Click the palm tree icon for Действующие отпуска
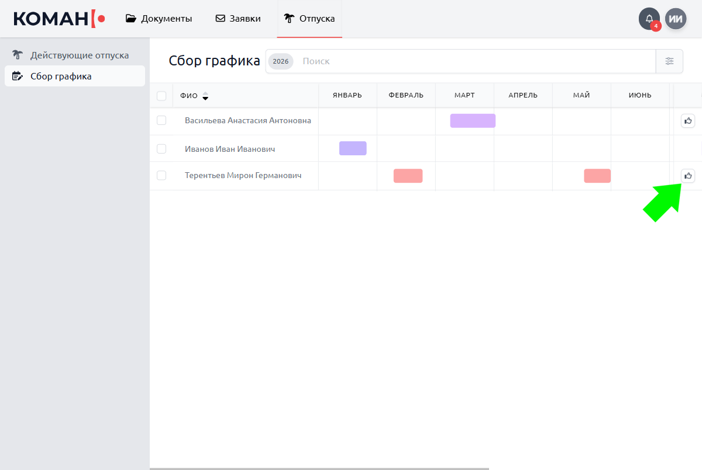The width and height of the screenshot is (702, 470). coord(18,55)
